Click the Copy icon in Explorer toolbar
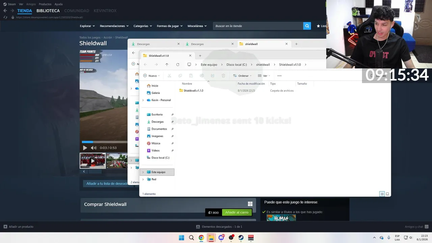 [x=180, y=76]
